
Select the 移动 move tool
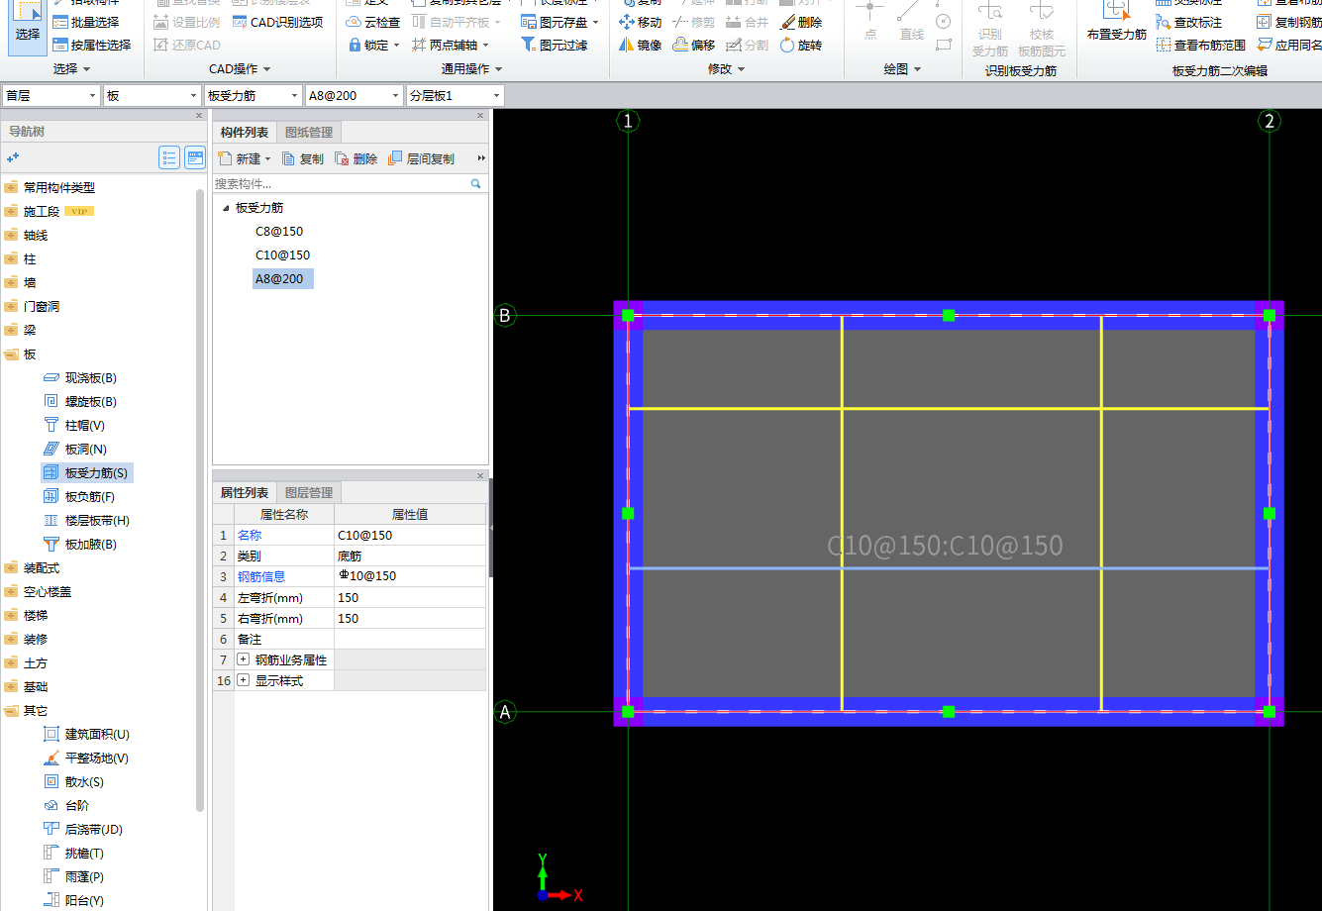(640, 22)
